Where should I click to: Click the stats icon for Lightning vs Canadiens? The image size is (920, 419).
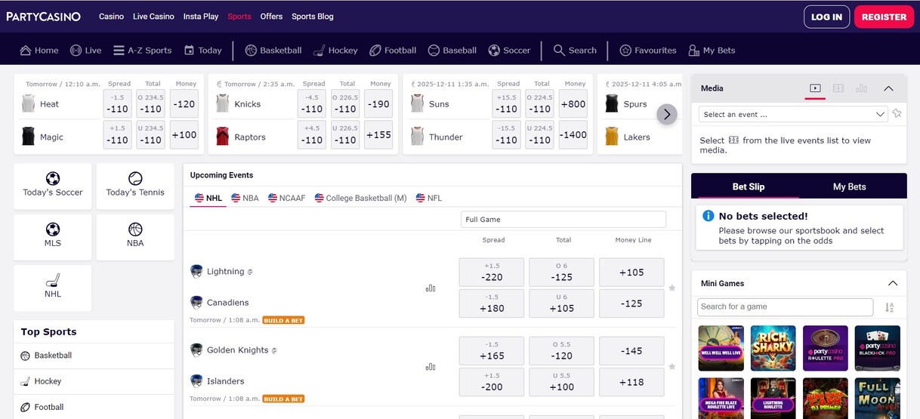pos(431,288)
